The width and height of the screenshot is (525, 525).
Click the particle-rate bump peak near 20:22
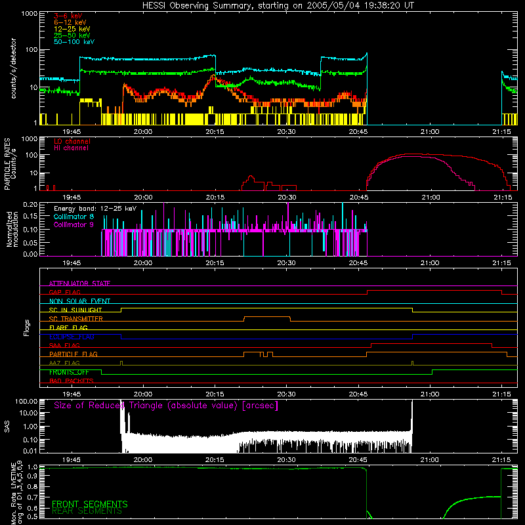tap(251, 176)
